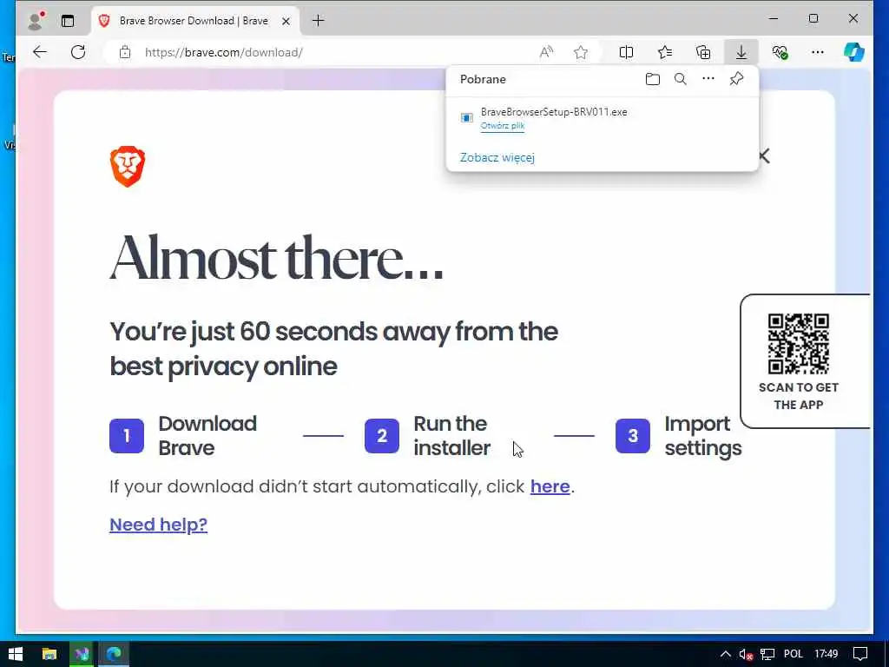Click the 'here' download link
Viewport: 889px width, 667px height.
click(550, 486)
